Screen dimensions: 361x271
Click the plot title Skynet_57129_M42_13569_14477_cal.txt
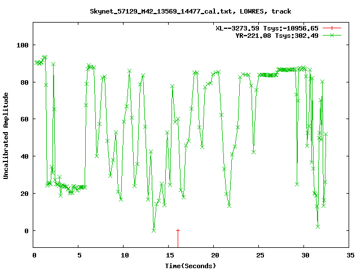pos(190,11)
